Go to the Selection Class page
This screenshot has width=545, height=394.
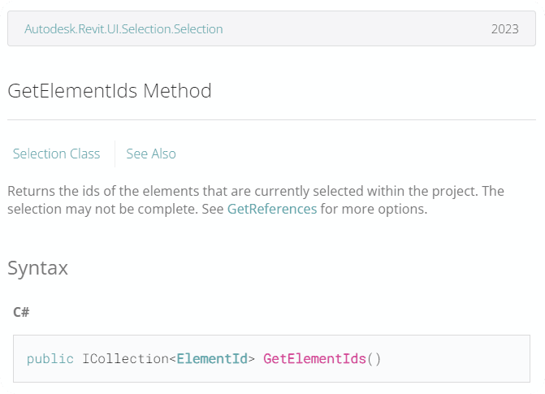pyautogui.click(x=56, y=154)
